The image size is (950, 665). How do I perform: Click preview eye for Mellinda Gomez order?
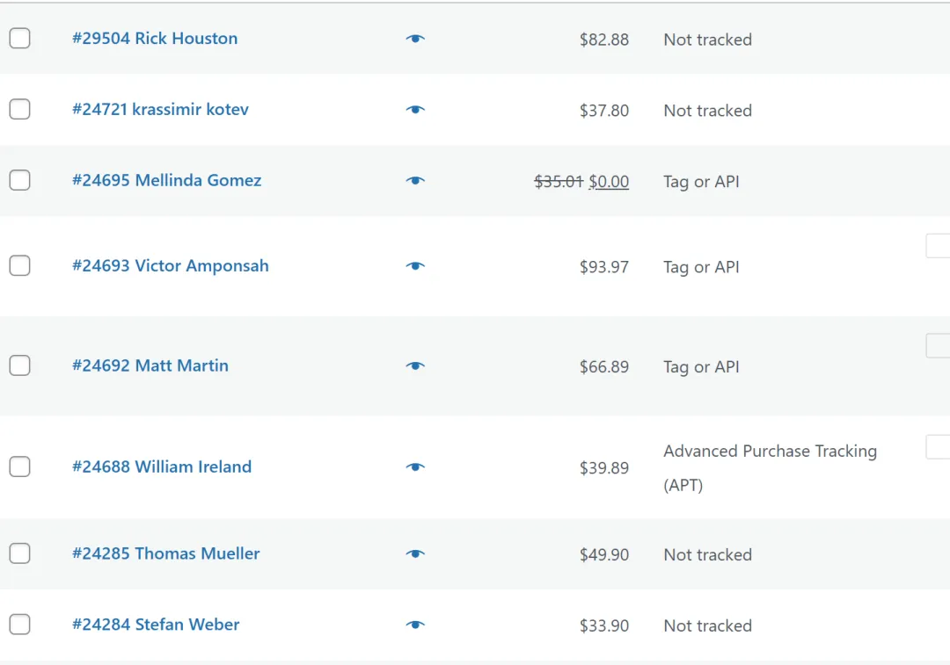coord(415,181)
